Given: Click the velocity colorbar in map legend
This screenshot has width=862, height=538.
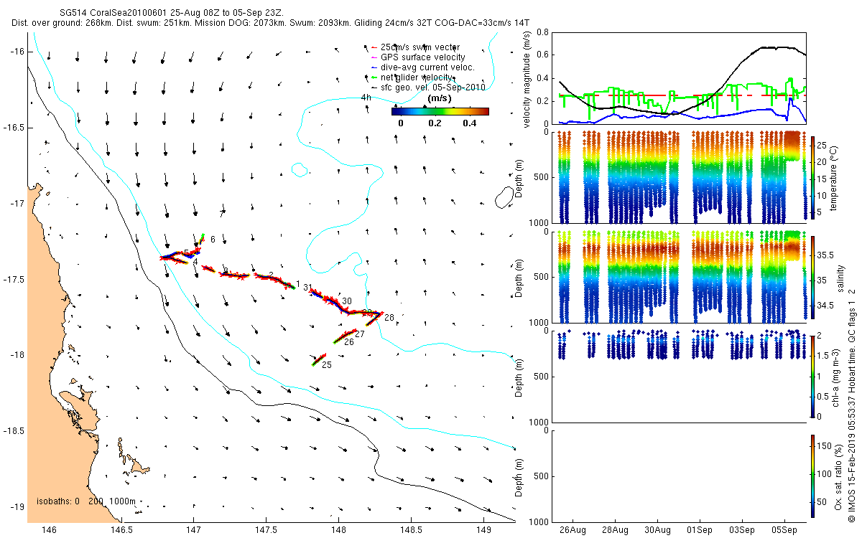Looking at the screenshot, I should [440, 111].
